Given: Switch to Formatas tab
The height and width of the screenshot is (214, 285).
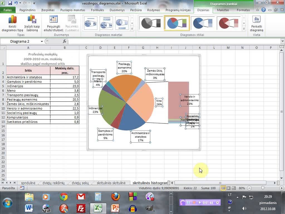Looking at the screenshot, I should tap(243, 10).
